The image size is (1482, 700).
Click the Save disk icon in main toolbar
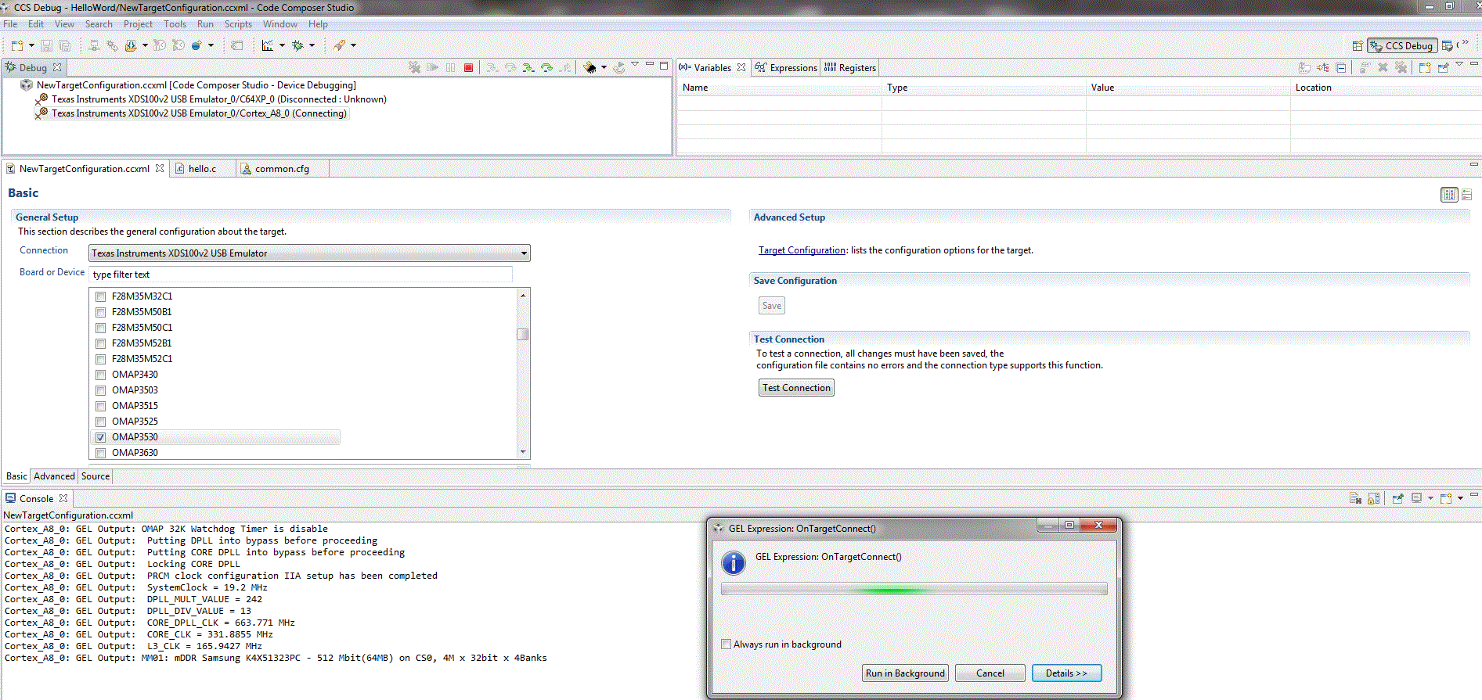46,45
